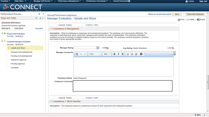Maximize the Manager Comments editor
Viewport: 209px width, 117px height.
[x=77, y=54]
